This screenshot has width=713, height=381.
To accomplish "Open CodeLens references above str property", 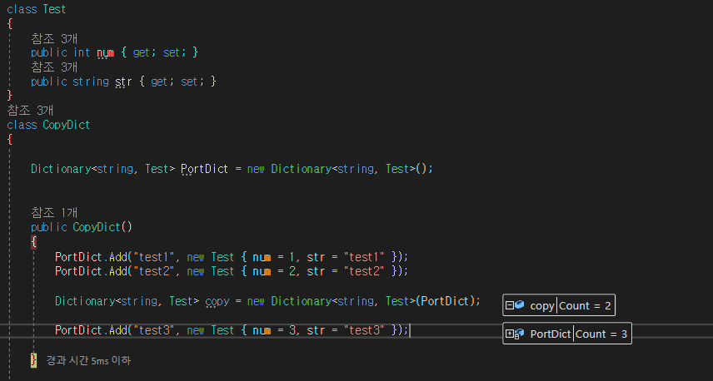I will pos(54,67).
